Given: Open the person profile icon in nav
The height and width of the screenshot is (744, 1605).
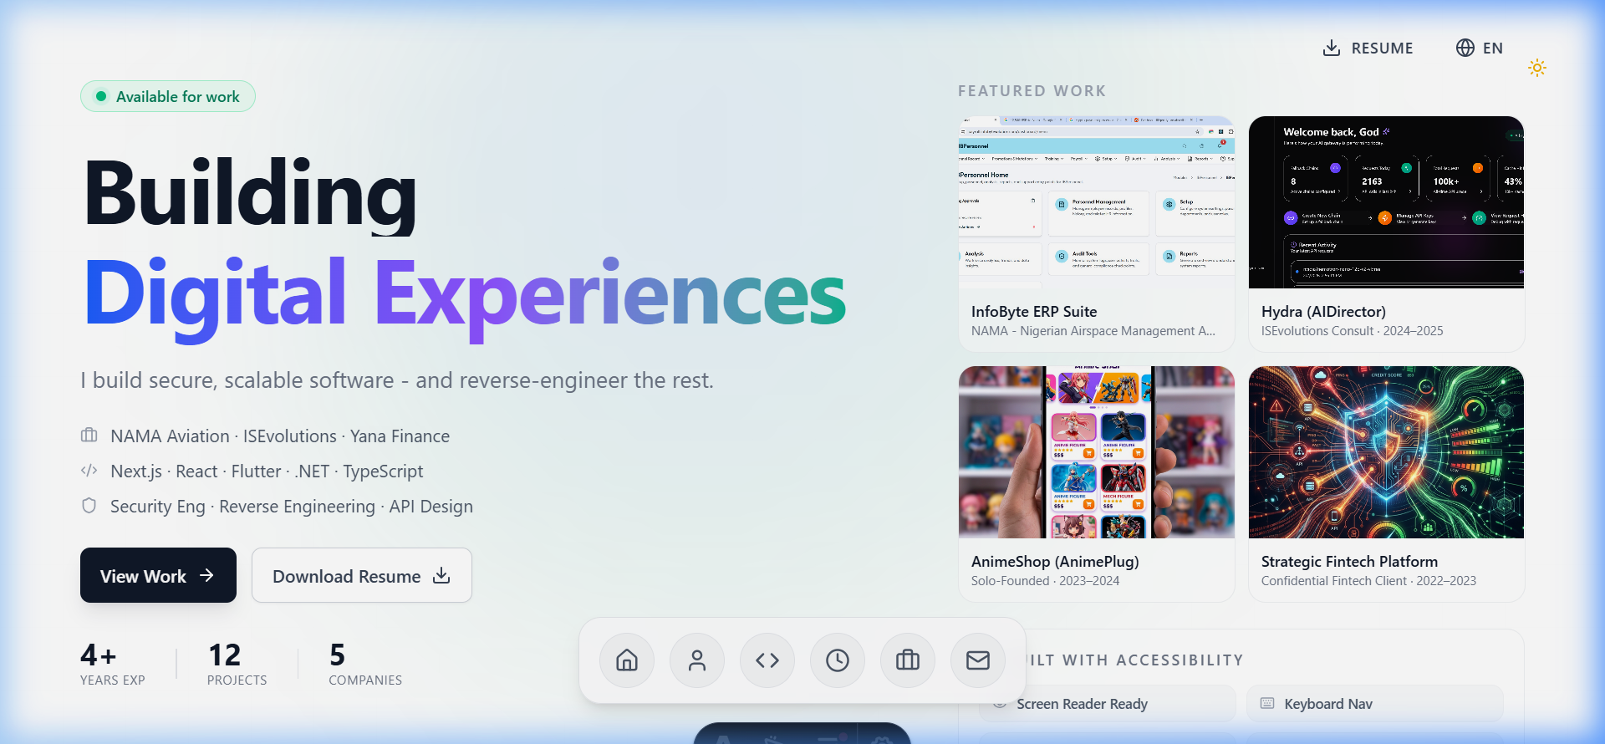Looking at the screenshot, I should coord(697,660).
